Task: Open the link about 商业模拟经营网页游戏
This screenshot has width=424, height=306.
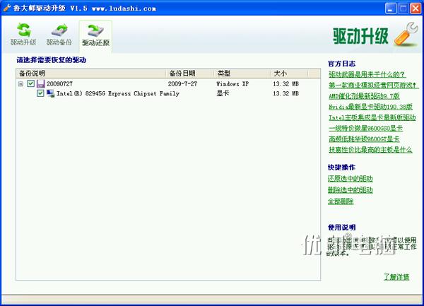Action: 373,86
